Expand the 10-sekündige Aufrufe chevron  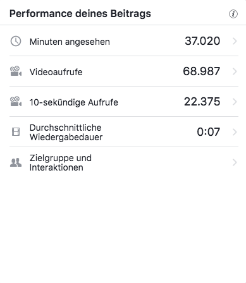235,102
